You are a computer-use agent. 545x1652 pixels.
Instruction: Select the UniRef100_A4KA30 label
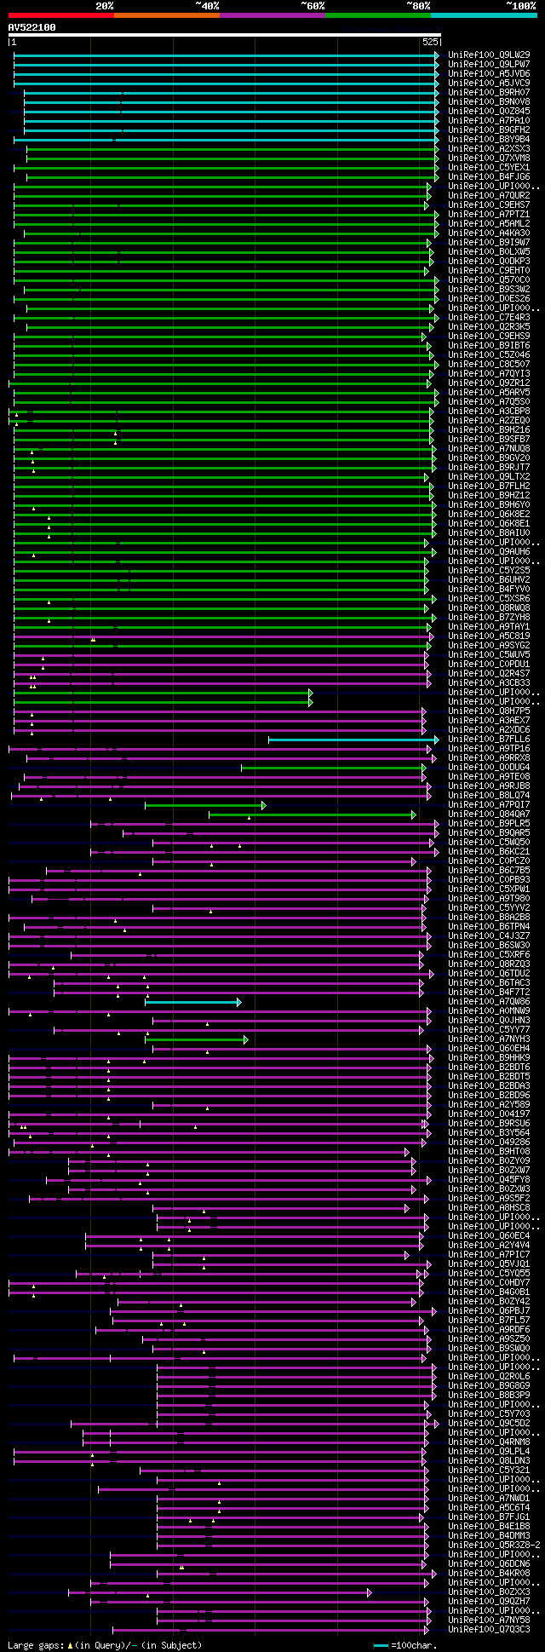[x=489, y=233]
